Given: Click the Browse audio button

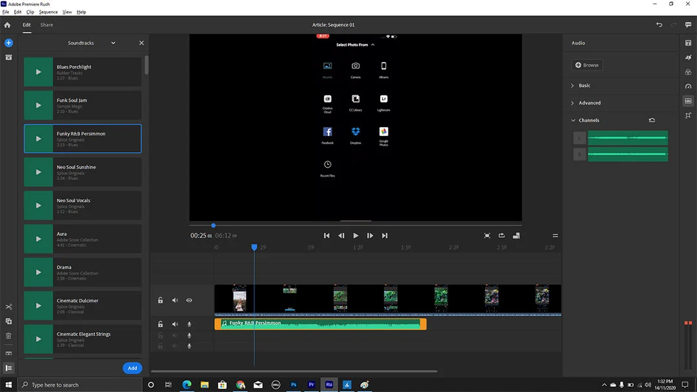Looking at the screenshot, I should point(587,65).
